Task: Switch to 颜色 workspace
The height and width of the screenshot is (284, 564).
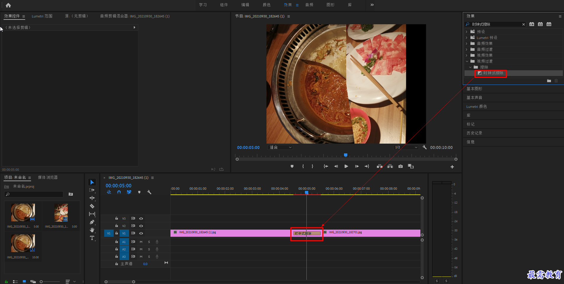Action: pyautogui.click(x=266, y=5)
